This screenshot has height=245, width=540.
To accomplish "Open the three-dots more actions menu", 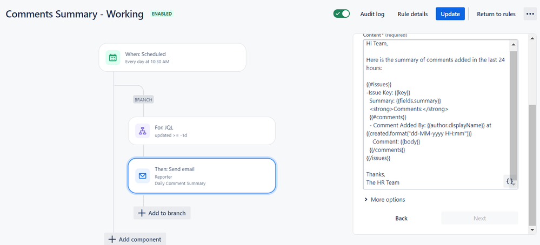I will (530, 14).
